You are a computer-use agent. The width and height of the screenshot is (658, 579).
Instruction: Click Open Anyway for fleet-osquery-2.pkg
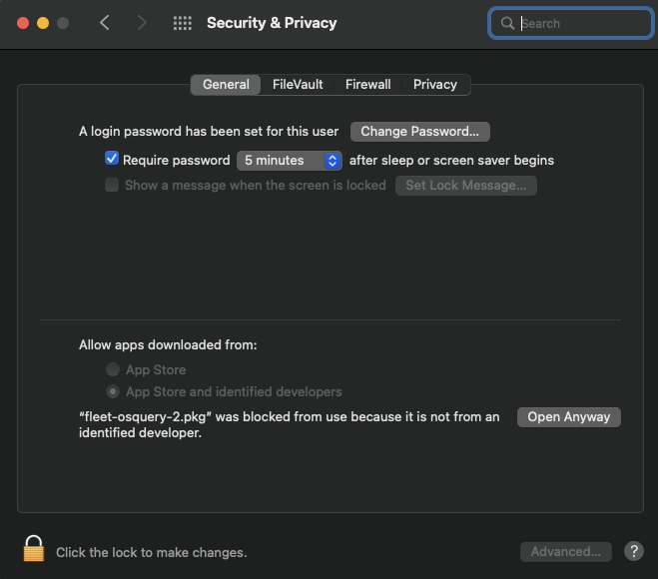568,417
